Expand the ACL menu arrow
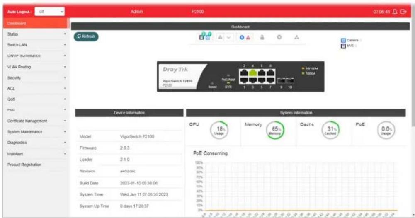 pyautogui.click(x=65, y=89)
